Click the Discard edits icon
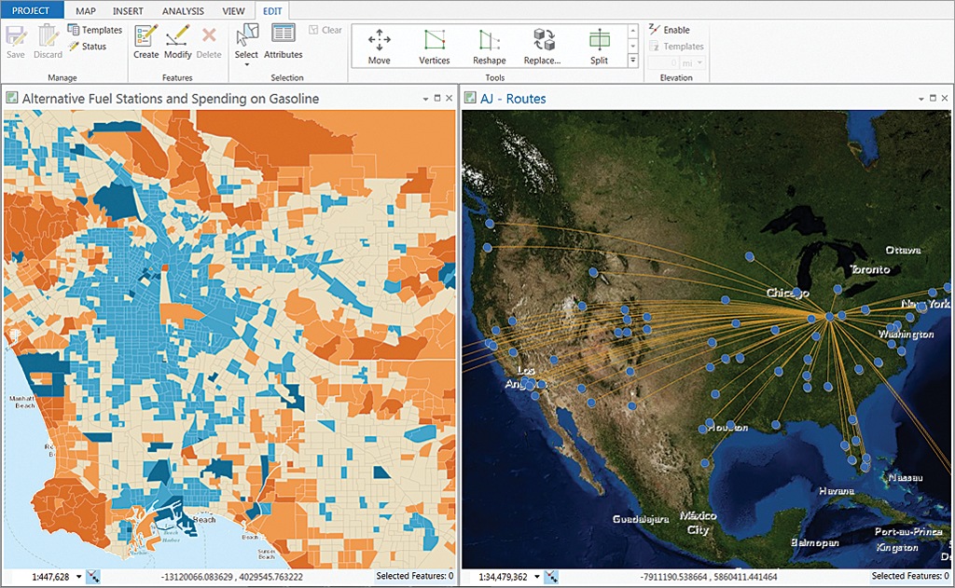Viewport: 955px width, 588px height. click(x=48, y=41)
